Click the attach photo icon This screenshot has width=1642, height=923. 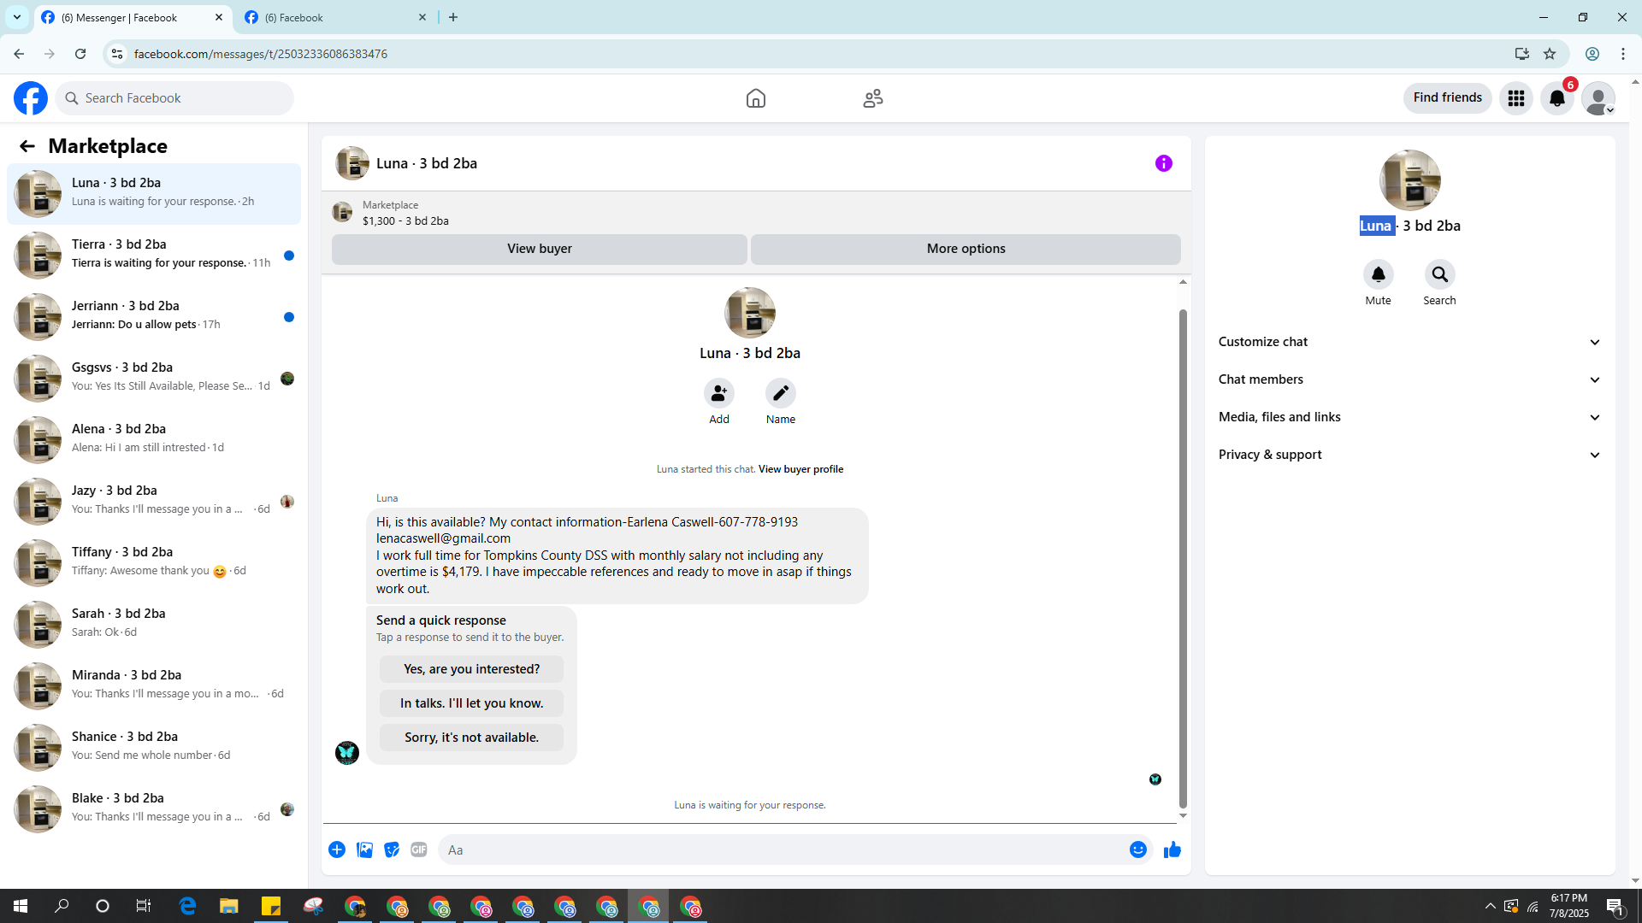pyautogui.click(x=364, y=850)
